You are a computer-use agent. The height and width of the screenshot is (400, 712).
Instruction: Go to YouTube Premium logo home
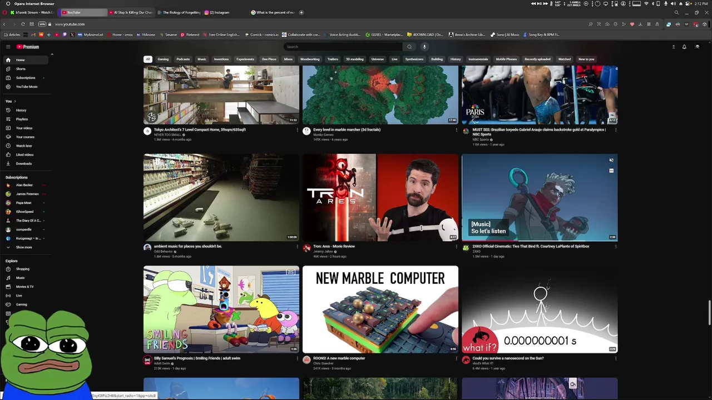[x=27, y=47]
